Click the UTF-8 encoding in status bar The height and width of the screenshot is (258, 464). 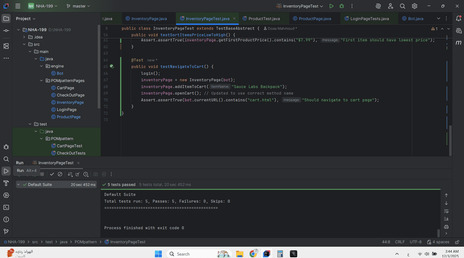click(x=416, y=242)
